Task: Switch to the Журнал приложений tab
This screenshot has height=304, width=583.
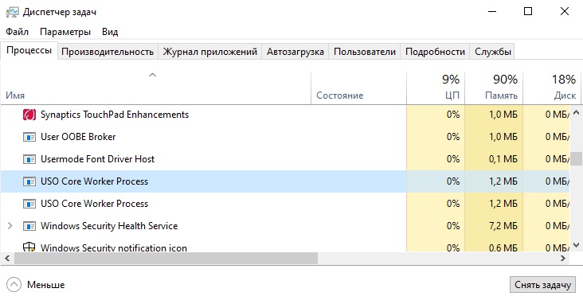Action: (x=210, y=52)
